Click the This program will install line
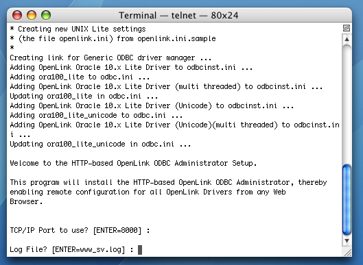363x265 pixels. pyautogui.click(x=168, y=182)
